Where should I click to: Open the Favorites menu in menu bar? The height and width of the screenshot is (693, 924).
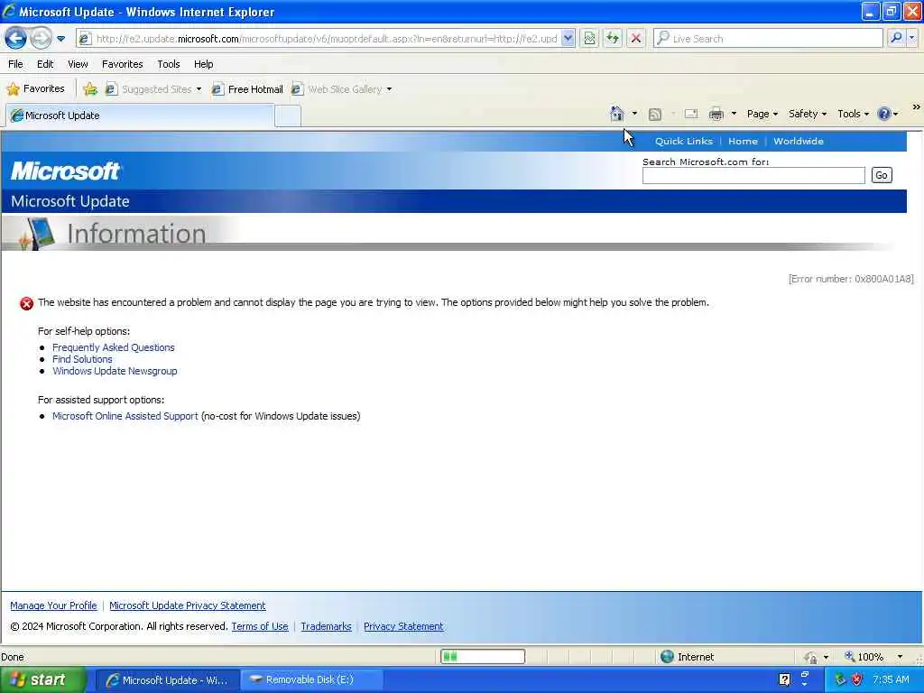(x=123, y=64)
